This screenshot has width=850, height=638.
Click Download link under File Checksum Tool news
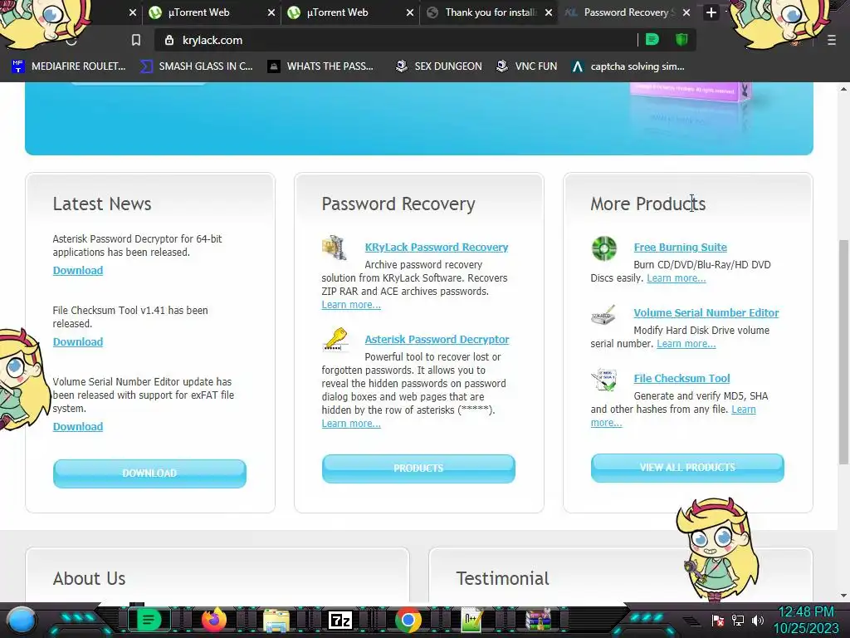78,341
